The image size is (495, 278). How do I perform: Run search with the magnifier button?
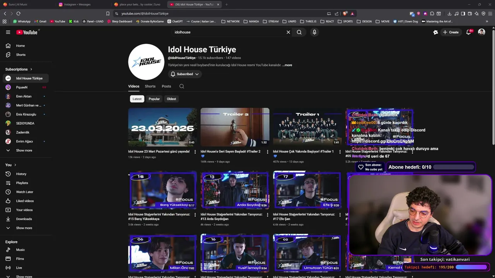coord(299,32)
